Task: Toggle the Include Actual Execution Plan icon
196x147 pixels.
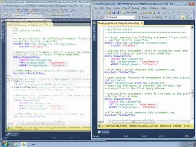Action: click(188, 17)
